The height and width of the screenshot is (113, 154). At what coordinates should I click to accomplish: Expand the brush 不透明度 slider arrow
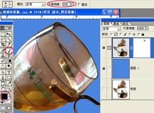[x=72, y=4]
